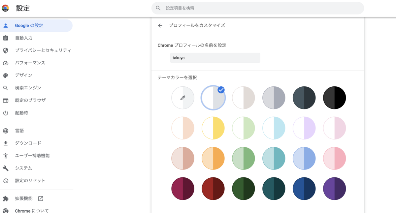Click the wrench icon for システム
Image resolution: width=396 pixels, height=213 pixels.
(6, 168)
